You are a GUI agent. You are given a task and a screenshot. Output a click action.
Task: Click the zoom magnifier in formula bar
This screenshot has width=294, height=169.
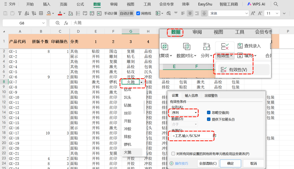[57, 23]
